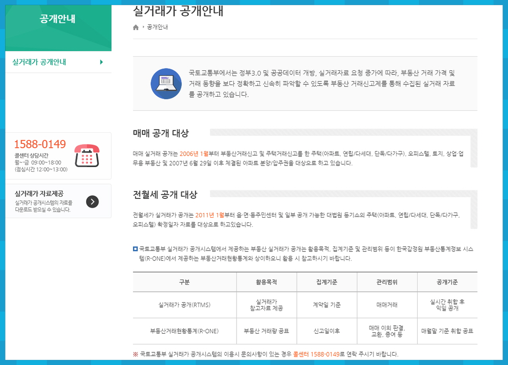Screen dimensions: 508x365
Task: Click the 실거래가 공개안내 page title
Action: coord(178,11)
